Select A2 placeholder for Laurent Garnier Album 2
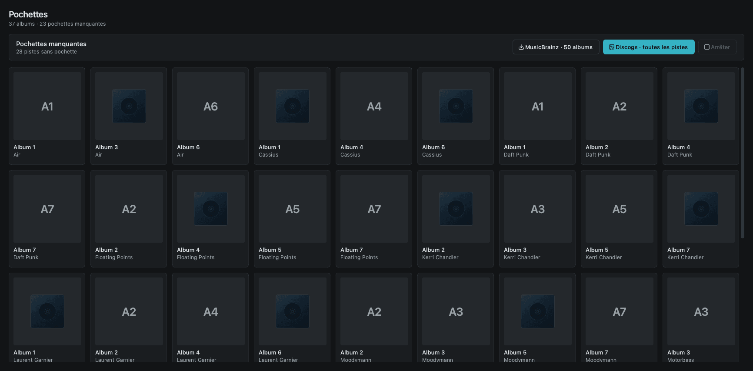Image resolution: width=753 pixels, height=371 pixels. point(129,311)
